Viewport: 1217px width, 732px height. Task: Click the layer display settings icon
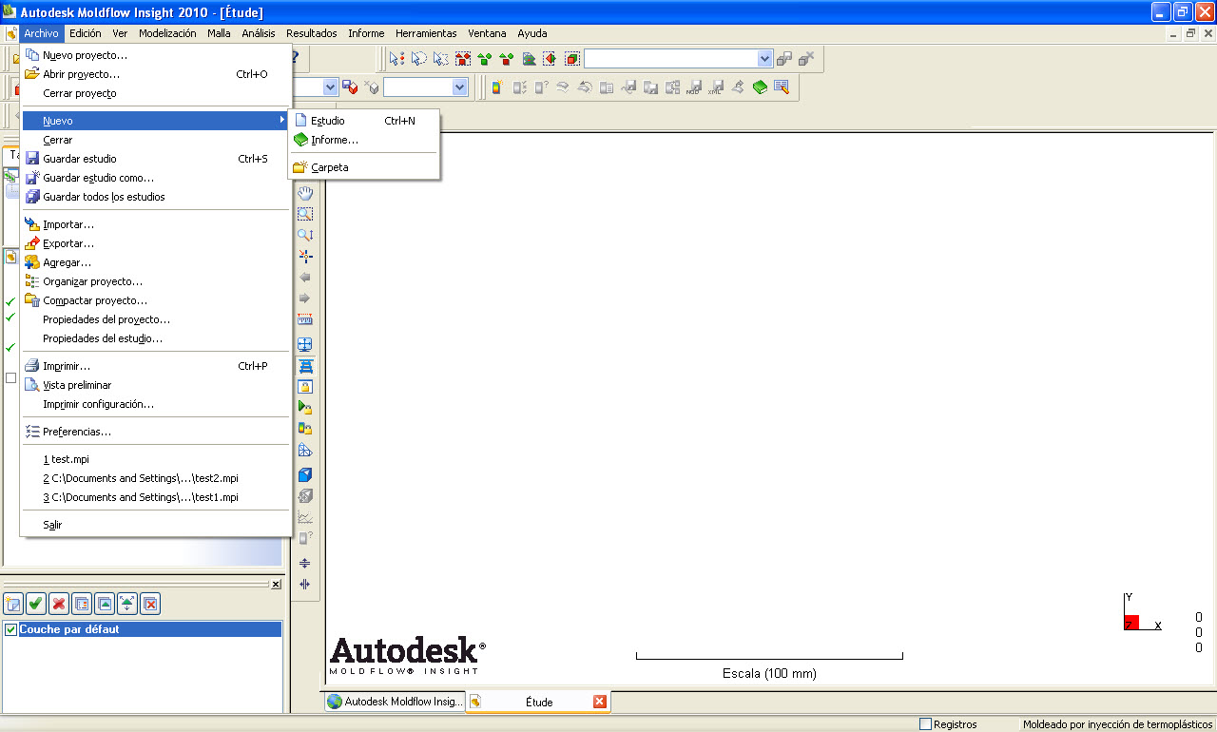click(x=82, y=603)
